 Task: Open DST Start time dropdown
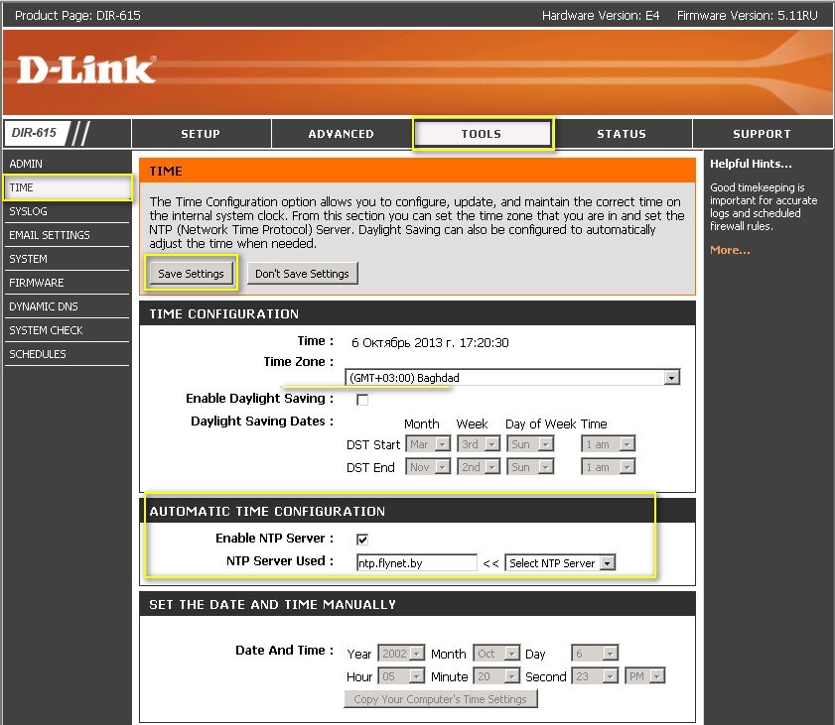(609, 444)
